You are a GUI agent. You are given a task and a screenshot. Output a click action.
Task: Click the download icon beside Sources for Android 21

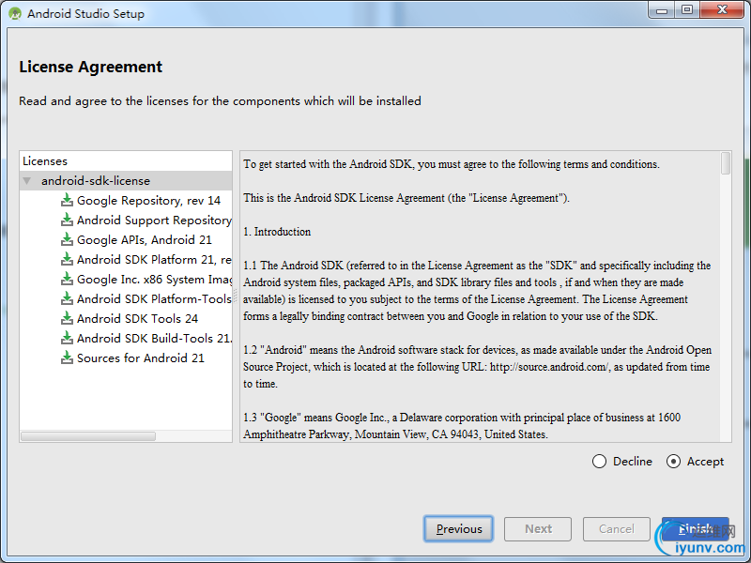pos(67,358)
